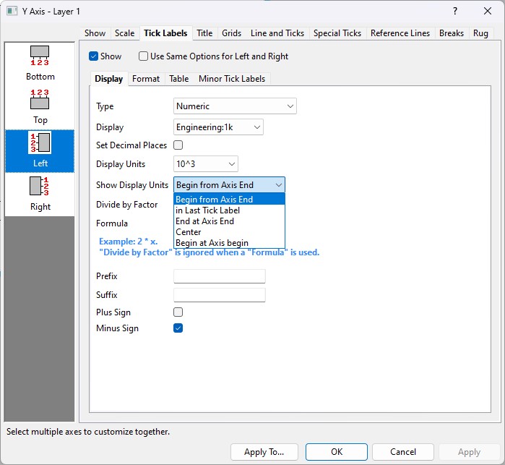This screenshot has height=465, width=505.
Task: Select the Display sub-tab
Action: click(x=109, y=79)
